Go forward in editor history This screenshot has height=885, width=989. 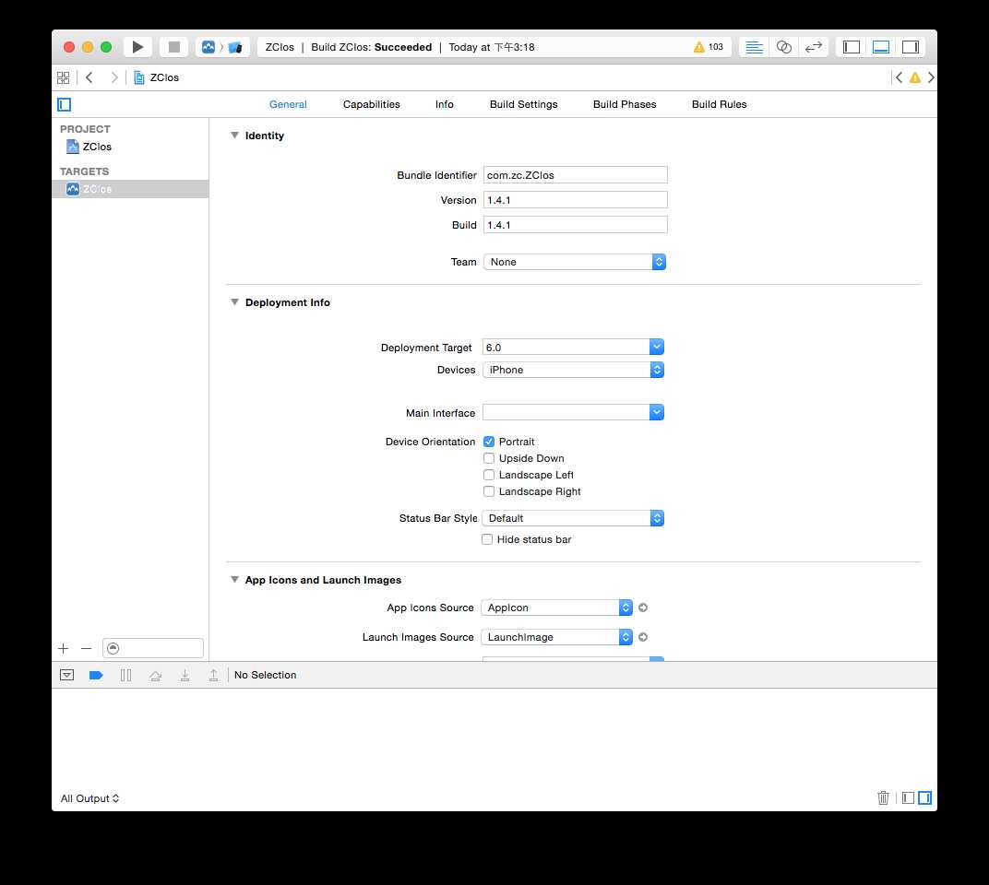[x=114, y=77]
